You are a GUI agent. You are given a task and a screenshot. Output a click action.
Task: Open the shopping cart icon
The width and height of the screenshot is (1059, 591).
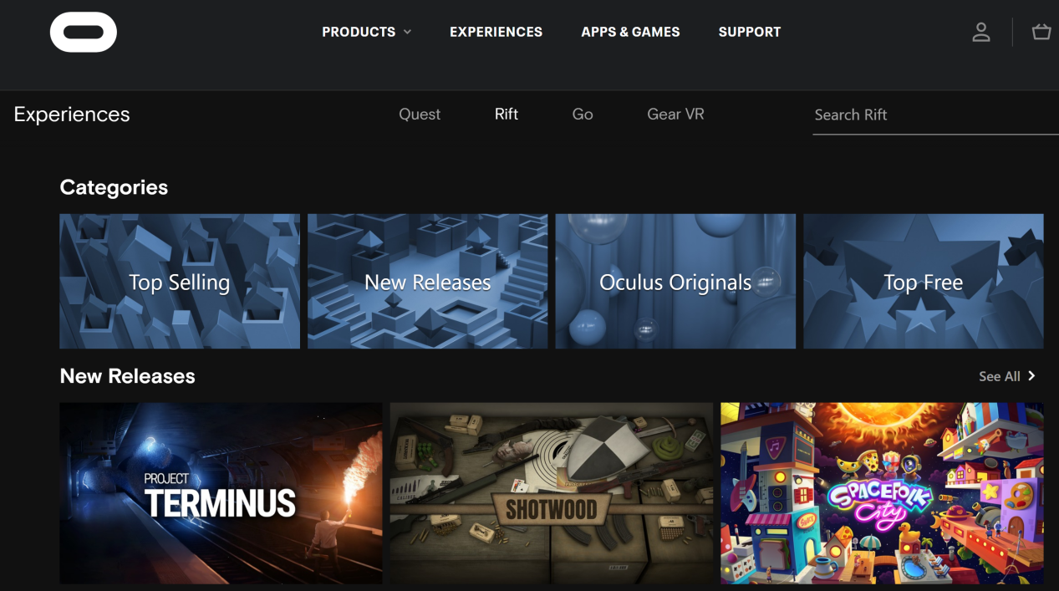[1041, 32]
